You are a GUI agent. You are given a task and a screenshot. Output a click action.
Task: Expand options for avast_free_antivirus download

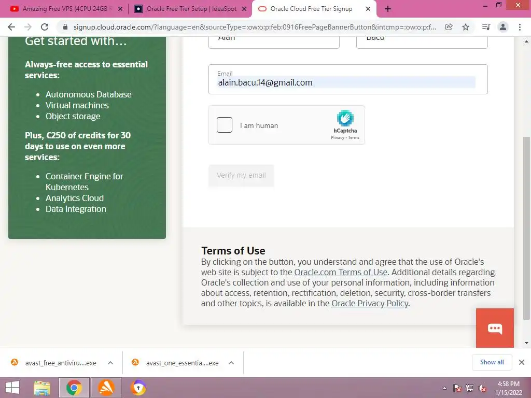[110, 363]
